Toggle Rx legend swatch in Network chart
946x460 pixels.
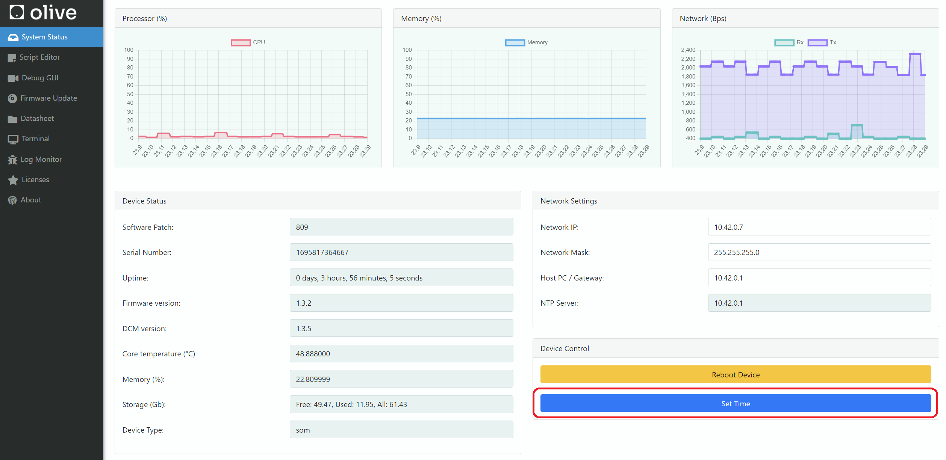(784, 42)
